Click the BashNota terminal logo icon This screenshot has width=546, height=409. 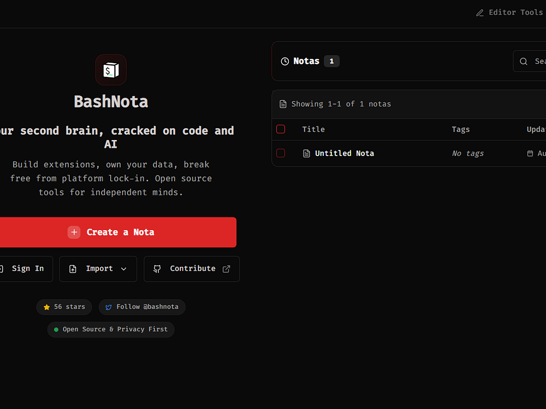[x=111, y=70]
